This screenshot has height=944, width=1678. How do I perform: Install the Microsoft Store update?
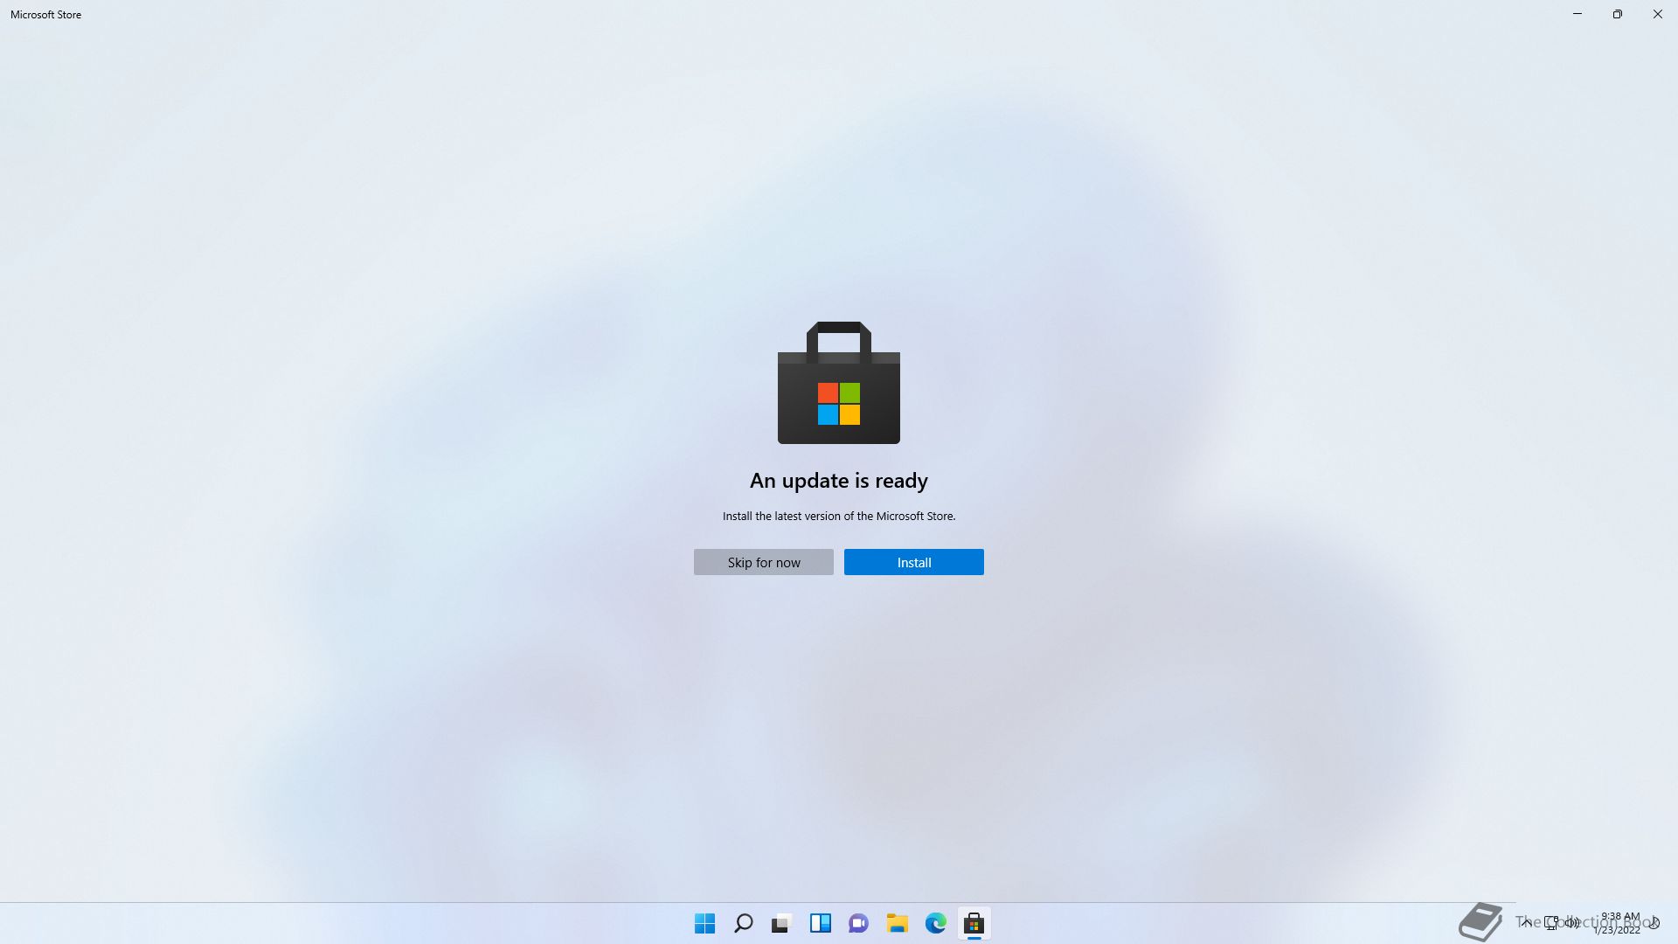coord(913,562)
